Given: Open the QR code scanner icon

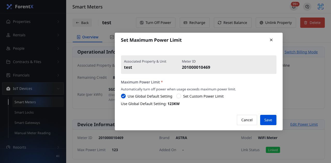Looking at the screenshot, I should [321, 7].
